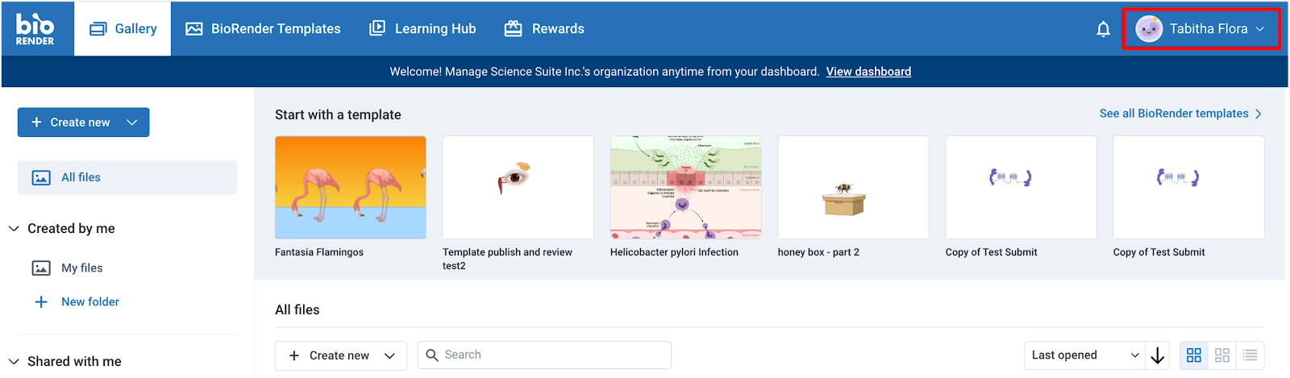
Task: Go to the Learning Hub tab
Action: (x=422, y=29)
